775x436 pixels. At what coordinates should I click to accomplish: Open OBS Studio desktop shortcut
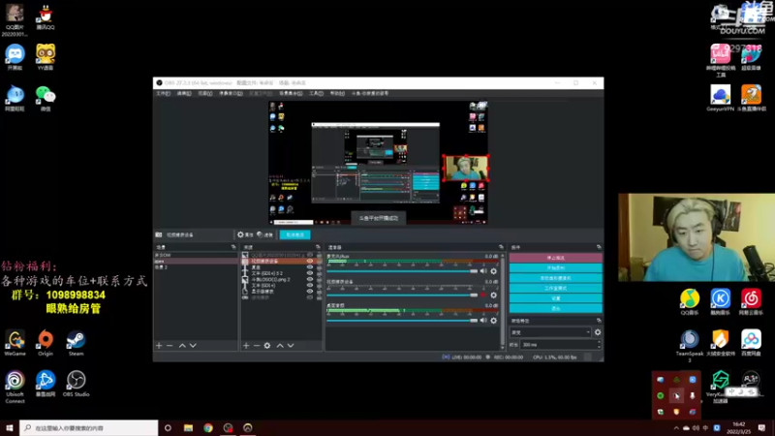click(77, 384)
